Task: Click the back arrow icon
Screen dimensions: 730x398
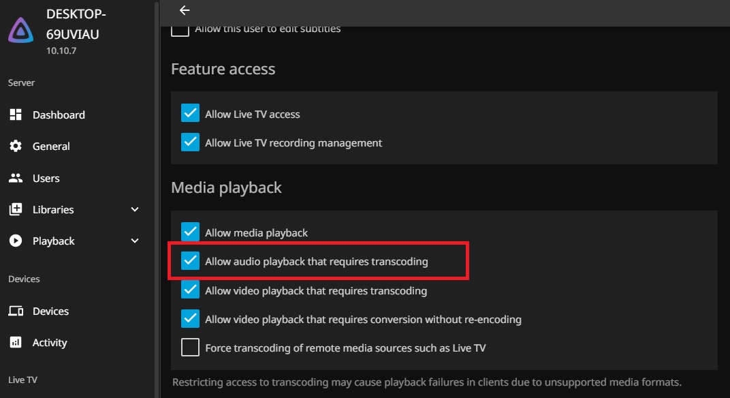Action: 184,10
